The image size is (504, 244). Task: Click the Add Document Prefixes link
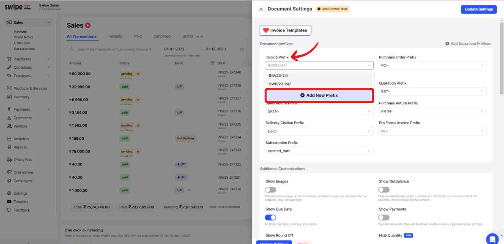468,44
